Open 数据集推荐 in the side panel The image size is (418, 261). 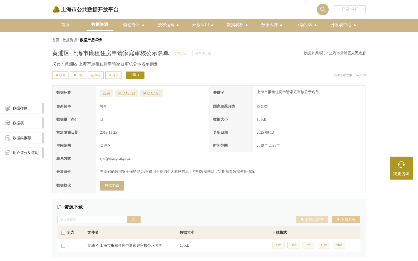22,138
